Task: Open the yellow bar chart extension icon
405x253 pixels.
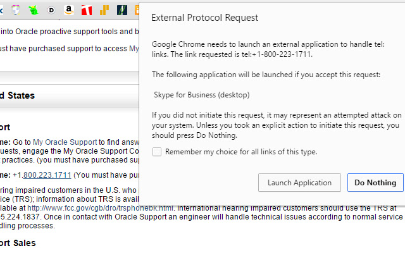Action: coord(104,9)
